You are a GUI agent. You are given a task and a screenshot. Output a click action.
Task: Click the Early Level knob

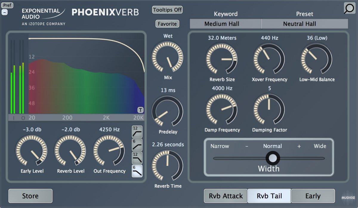(32, 150)
